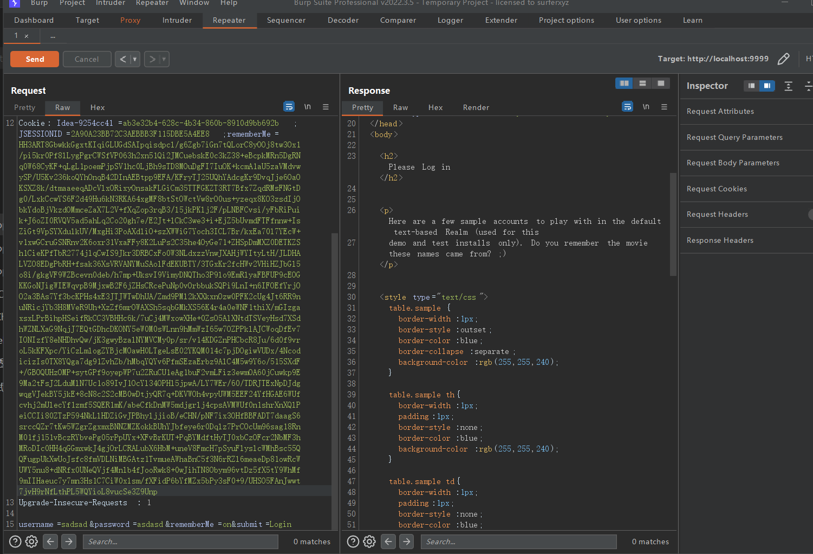
Task: Click the Response search input field
Action: pos(518,542)
